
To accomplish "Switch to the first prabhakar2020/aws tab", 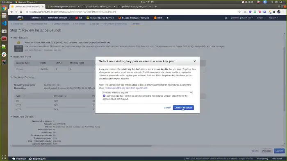I will pyautogui.click(x=98, y=7).
